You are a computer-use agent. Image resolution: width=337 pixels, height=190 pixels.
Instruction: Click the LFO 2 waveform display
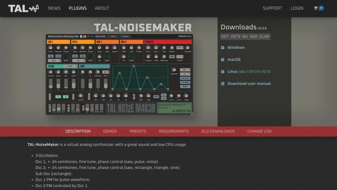pos(91,57)
